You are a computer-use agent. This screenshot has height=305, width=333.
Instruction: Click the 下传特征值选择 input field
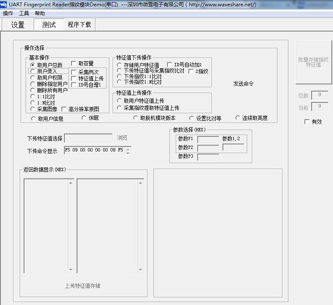pyautogui.click(x=88, y=138)
